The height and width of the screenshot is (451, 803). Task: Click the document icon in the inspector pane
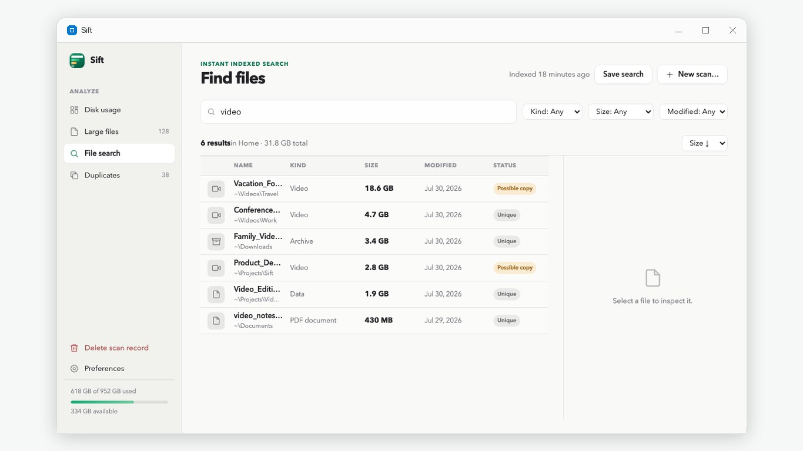(653, 278)
